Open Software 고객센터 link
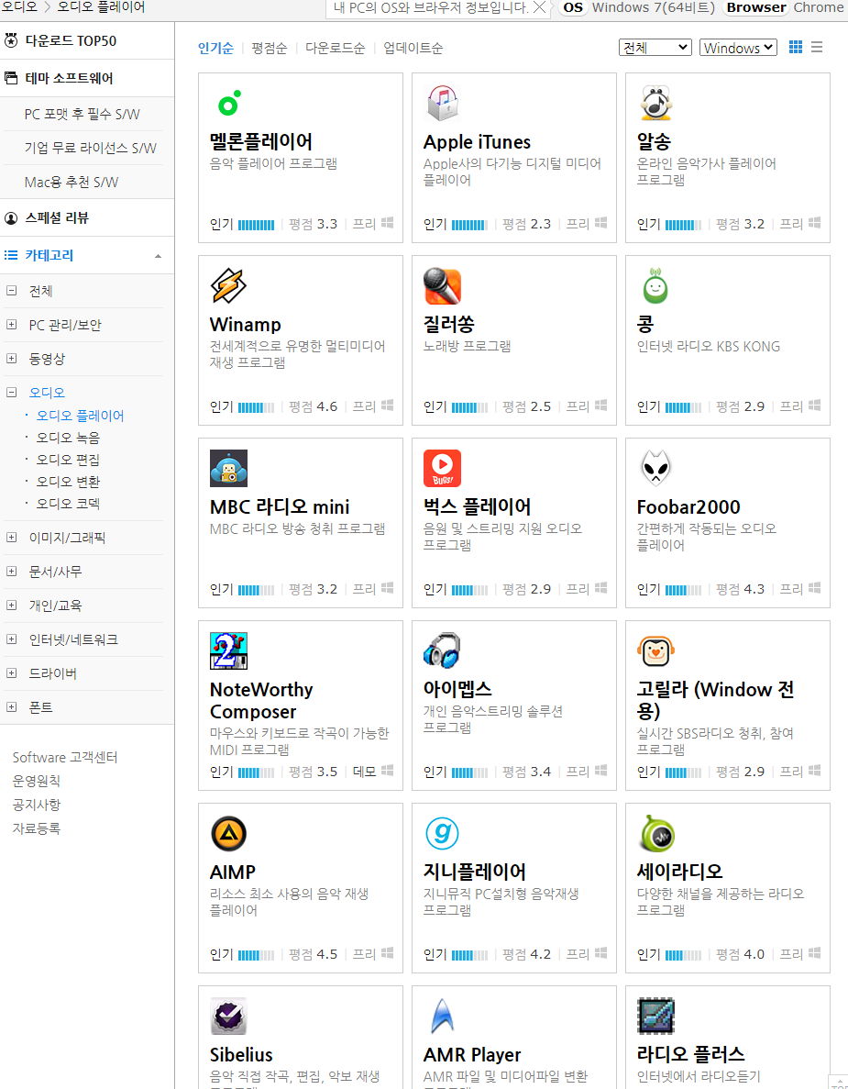This screenshot has width=848, height=1089. [x=65, y=757]
